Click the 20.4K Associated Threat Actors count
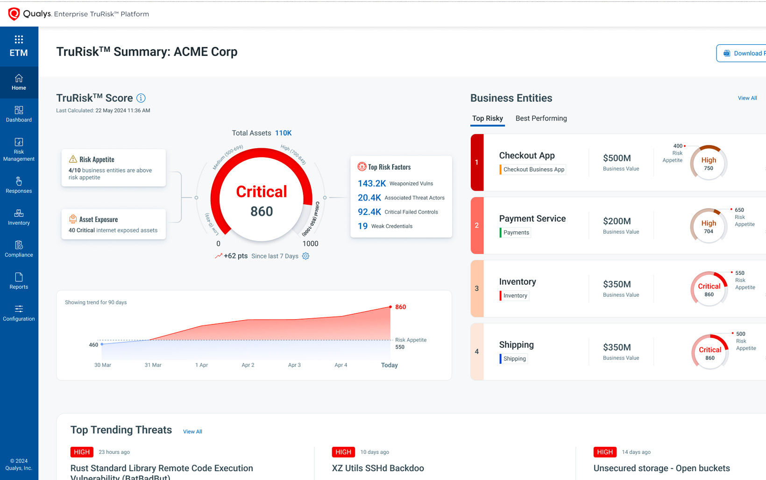 pyautogui.click(x=369, y=198)
